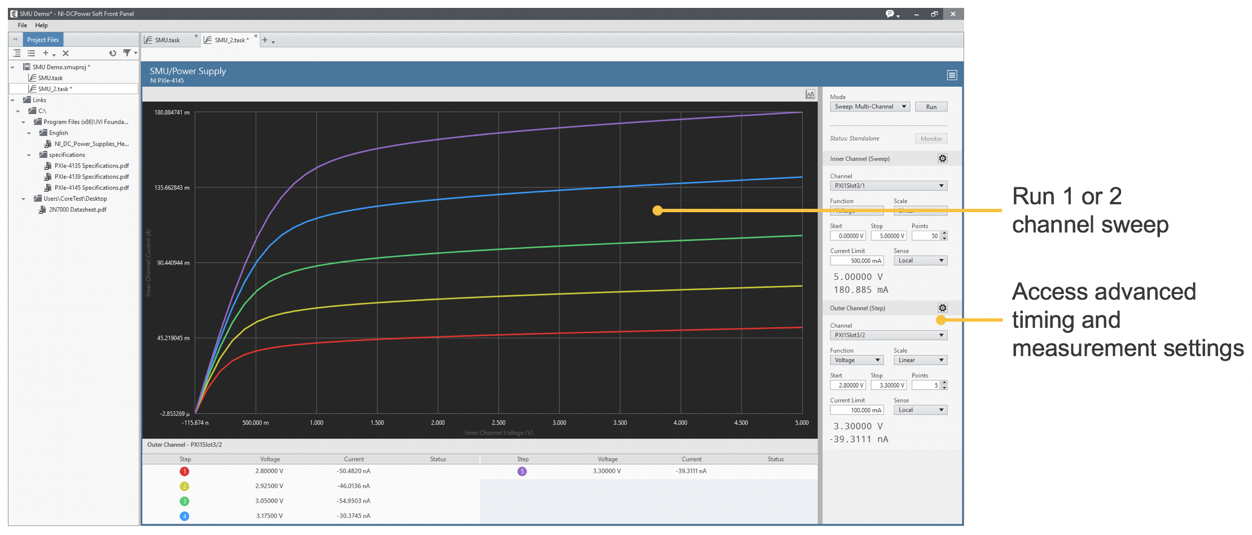Click the graph display icon above the plot
Screen dimensions: 1252x535
(810, 94)
